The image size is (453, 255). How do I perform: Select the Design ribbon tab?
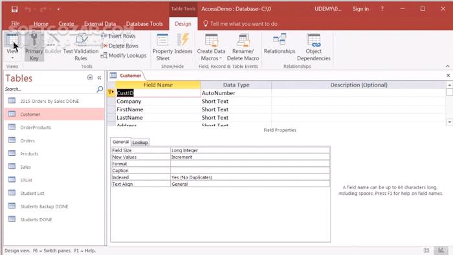(183, 24)
